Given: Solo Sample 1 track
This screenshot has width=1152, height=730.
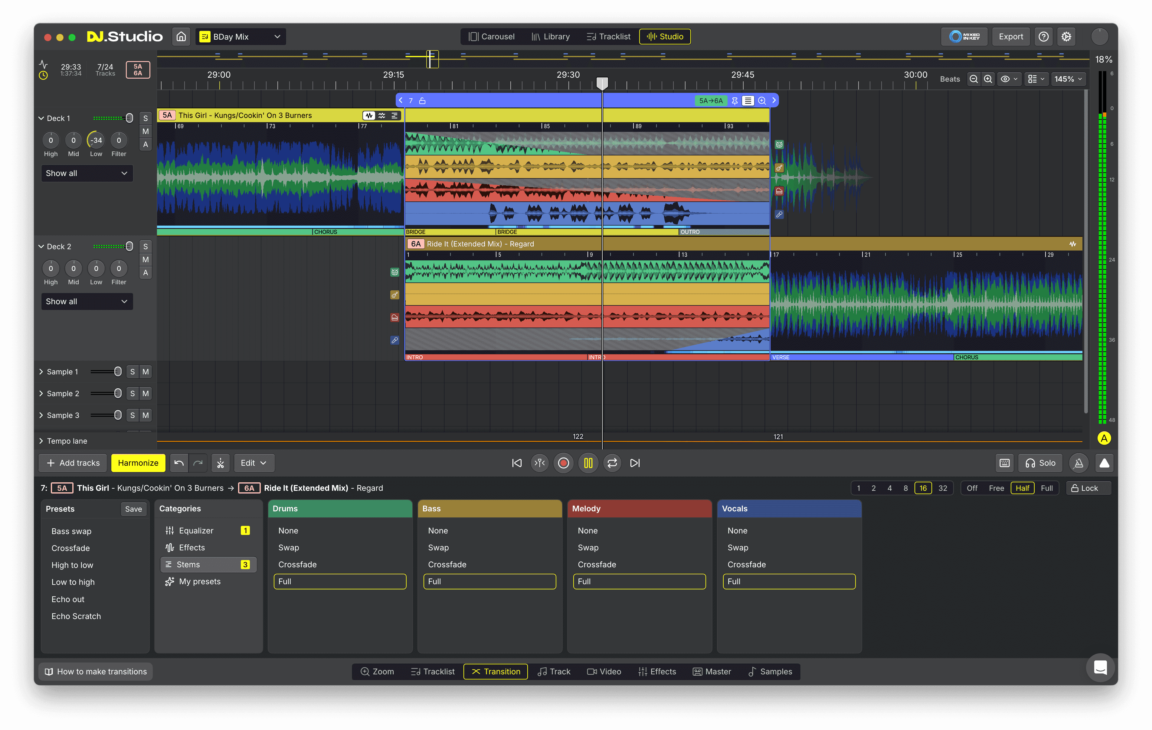Looking at the screenshot, I should pyautogui.click(x=133, y=372).
